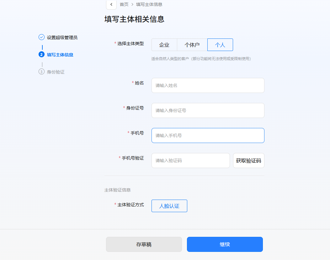Click the step 2 number circle icon
Image resolution: width=330 pixels, height=260 pixels.
coord(41,54)
